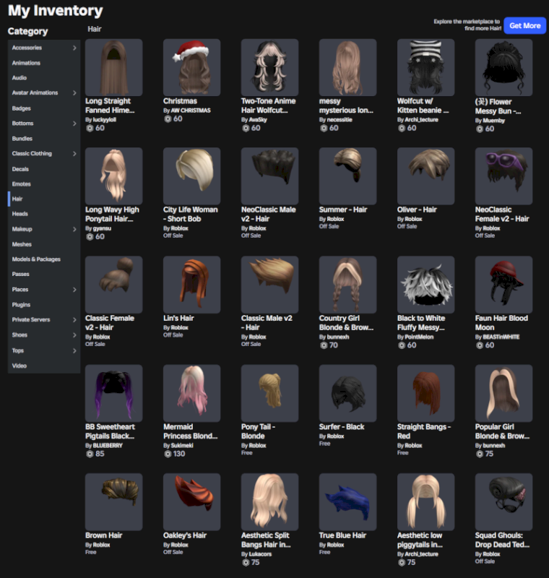The width and height of the screenshot is (549, 578).
Task: Open the Oliver - Hair thumbnail
Action: click(x=426, y=176)
